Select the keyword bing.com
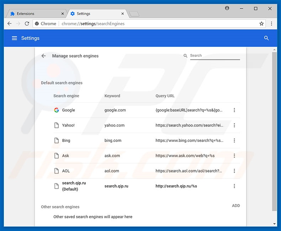The width and height of the screenshot is (281, 231). (x=113, y=141)
